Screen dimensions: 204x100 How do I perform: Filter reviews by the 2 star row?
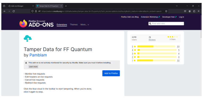(156, 57)
